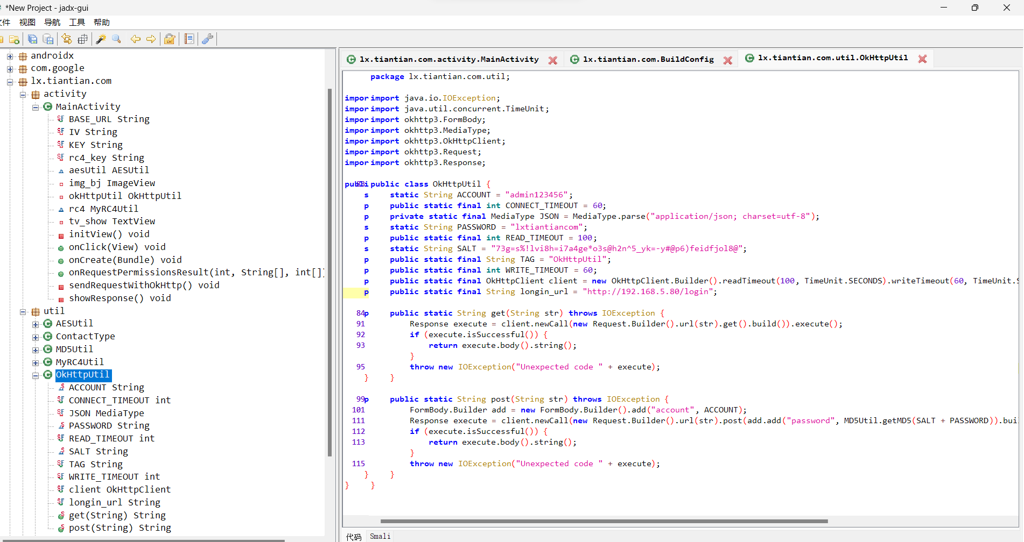
Task: Select aesUtil AESUtil field in tree
Action: (109, 170)
